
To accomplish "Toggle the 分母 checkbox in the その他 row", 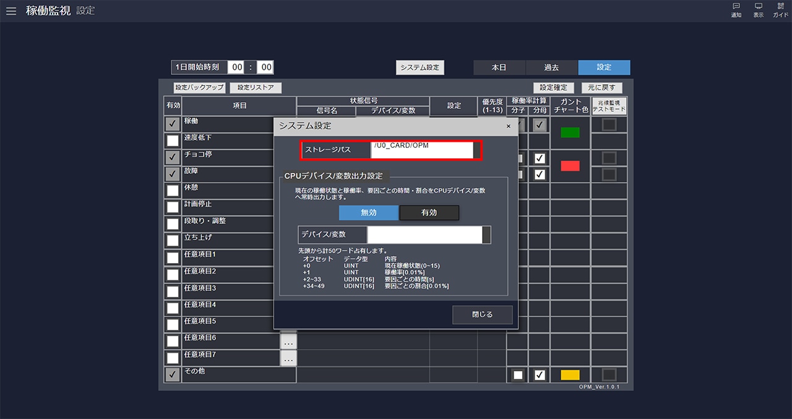I will coord(540,375).
